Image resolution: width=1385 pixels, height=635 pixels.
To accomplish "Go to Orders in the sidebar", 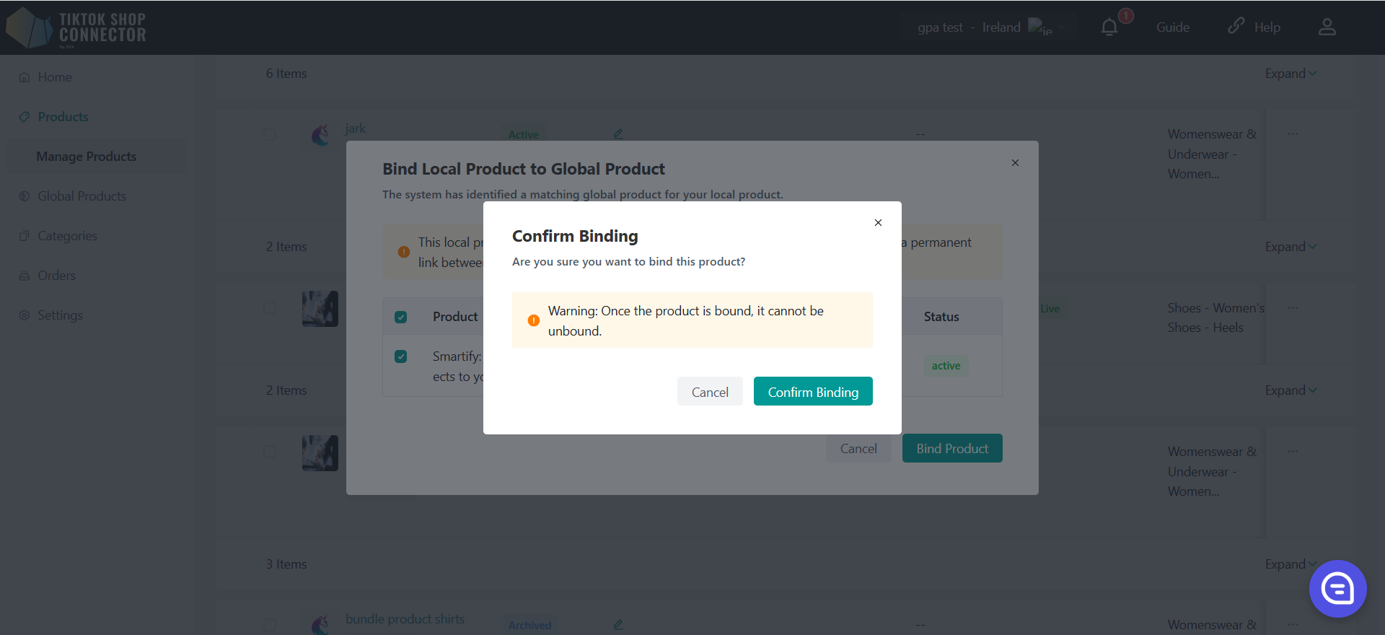I will pos(56,276).
